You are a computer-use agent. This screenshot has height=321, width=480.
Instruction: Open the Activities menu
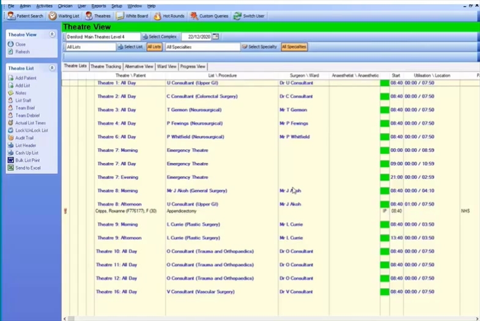coord(45,6)
